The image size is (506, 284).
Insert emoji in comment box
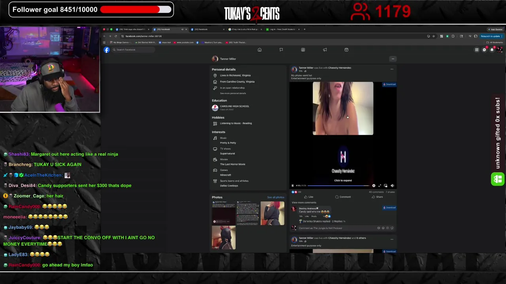pyautogui.click(x=383, y=228)
